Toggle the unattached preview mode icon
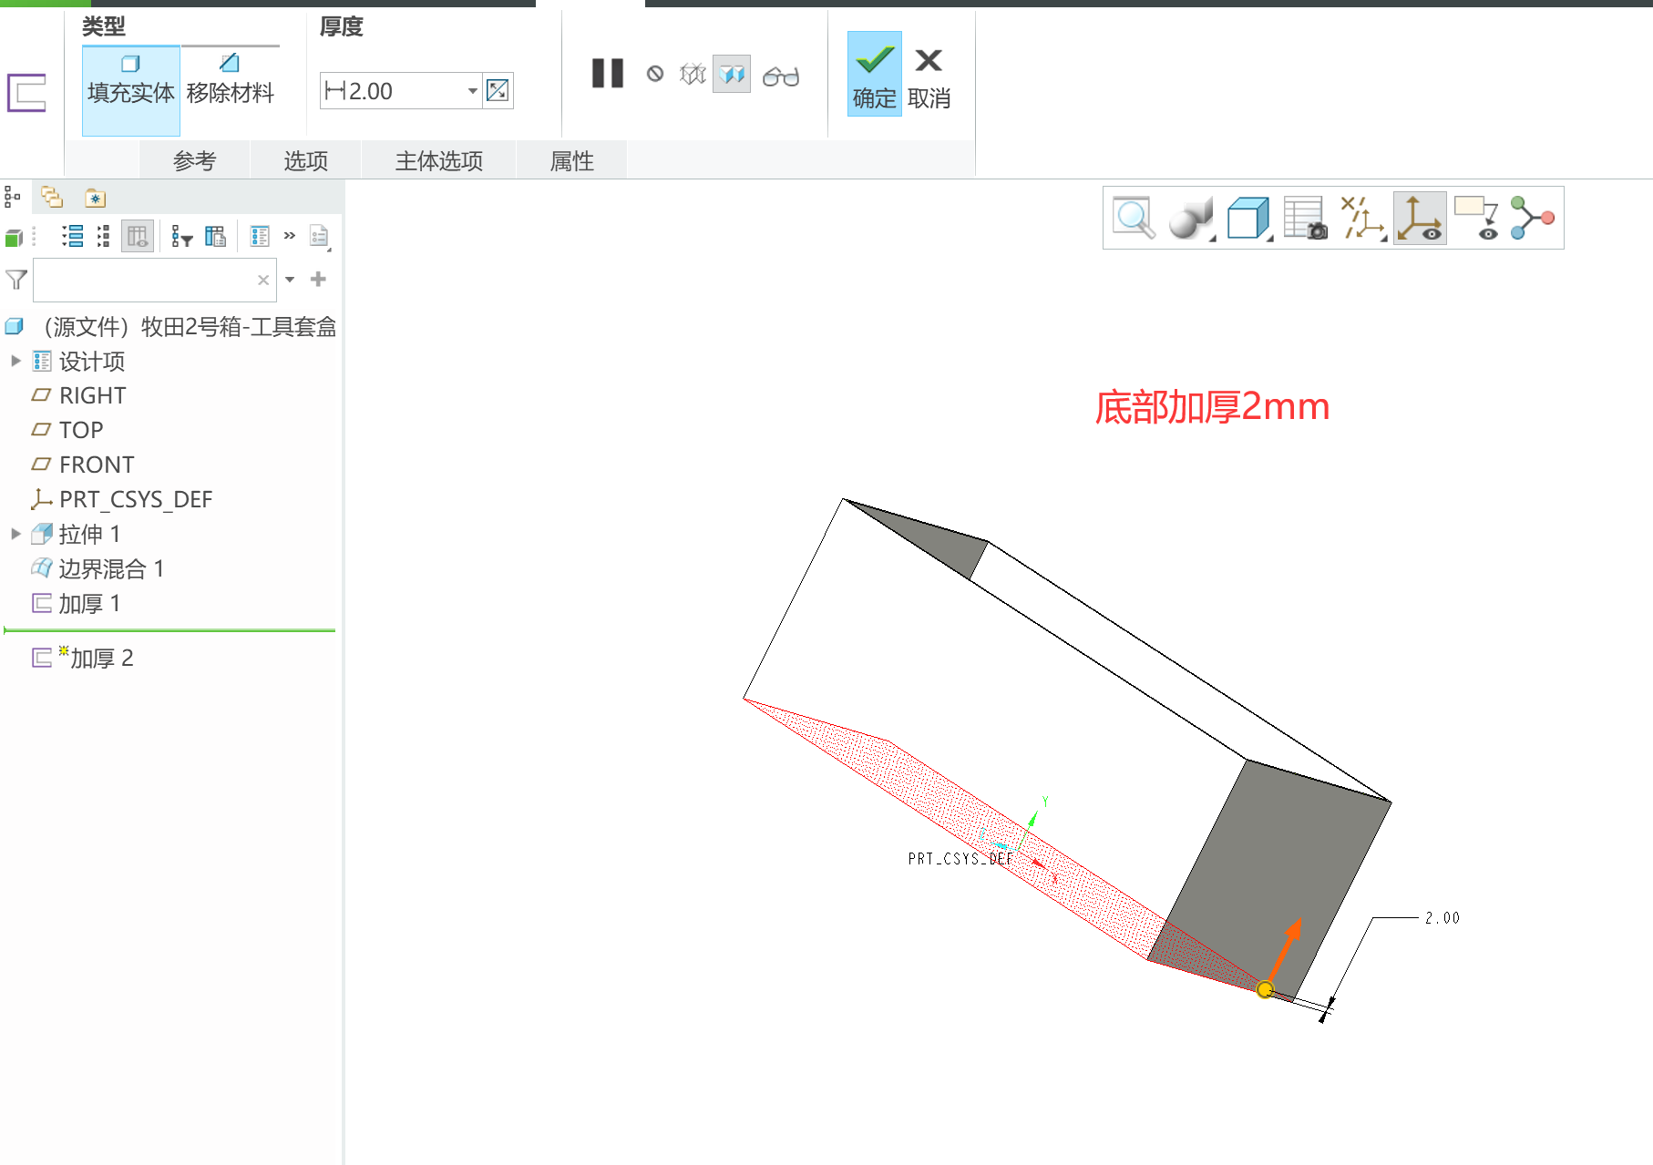Image resolution: width=1653 pixels, height=1165 pixels. (x=693, y=74)
